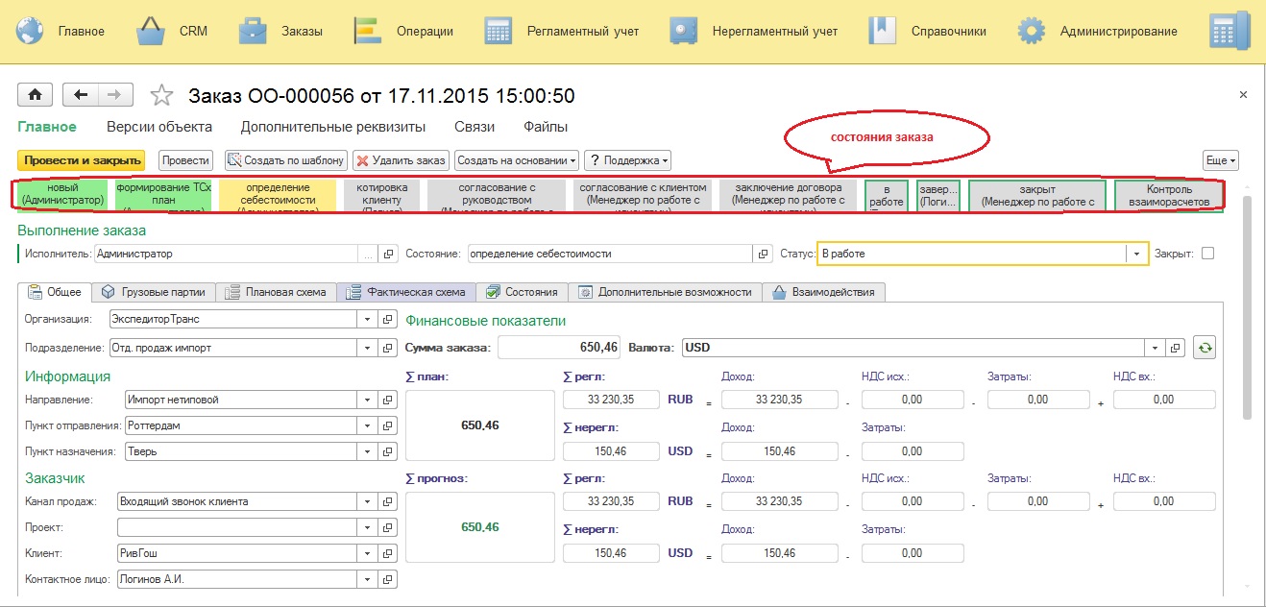Open the Регламентный учет calculator icon

click(x=499, y=31)
